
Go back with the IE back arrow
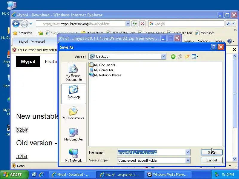pyautogui.click(x=16, y=24)
